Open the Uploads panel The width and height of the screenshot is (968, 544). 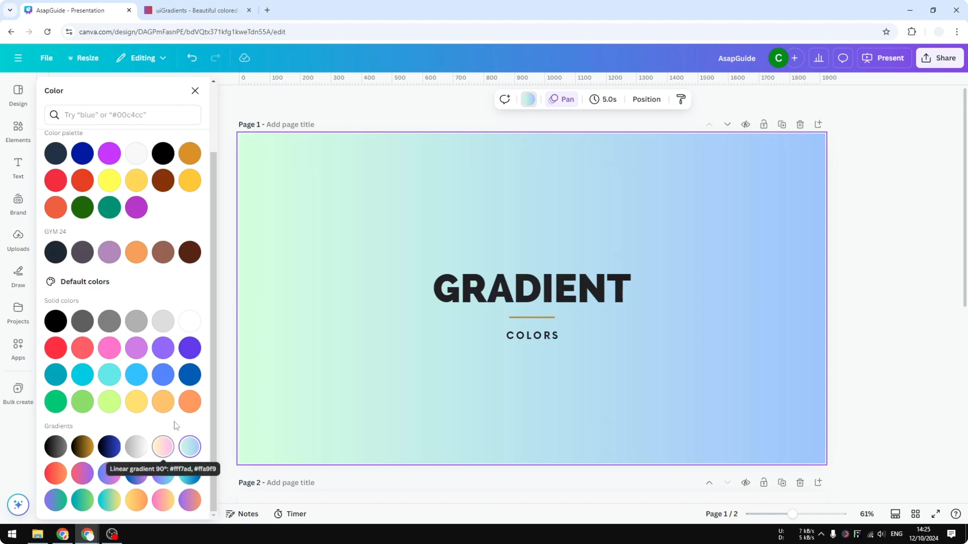[18, 240]
